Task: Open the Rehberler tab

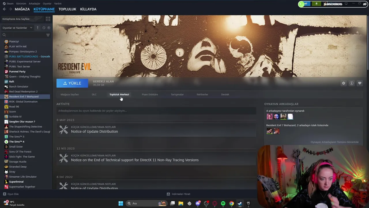Action: pos(202,94)
